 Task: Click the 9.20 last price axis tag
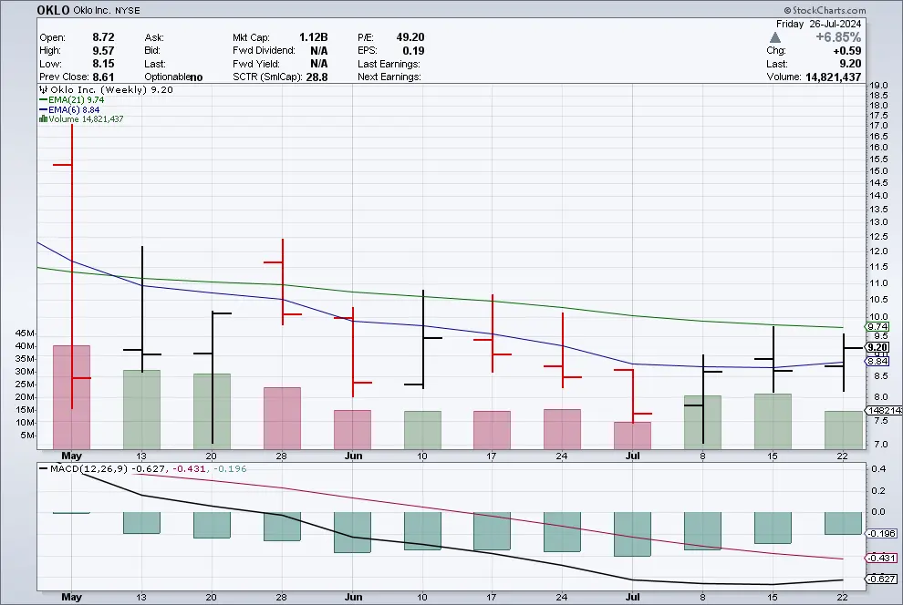(877, 347)
